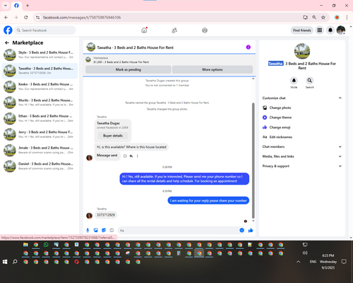353x283 pixels.
Task: Open the Chrome tab search dropdown
Action: click(6, 6)
